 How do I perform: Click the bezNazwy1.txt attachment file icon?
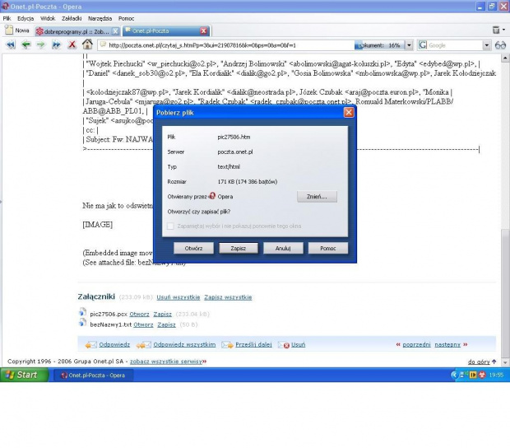click(x=82, y=323)
